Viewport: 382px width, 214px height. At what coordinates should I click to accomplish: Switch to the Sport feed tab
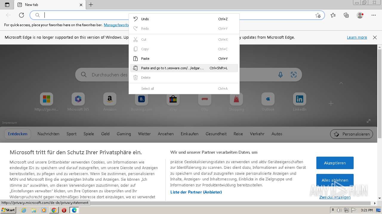(x=71, y=134)
